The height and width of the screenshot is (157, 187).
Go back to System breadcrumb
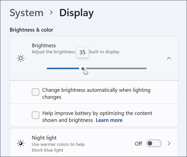pyautogui.click(x=27, y=13)
